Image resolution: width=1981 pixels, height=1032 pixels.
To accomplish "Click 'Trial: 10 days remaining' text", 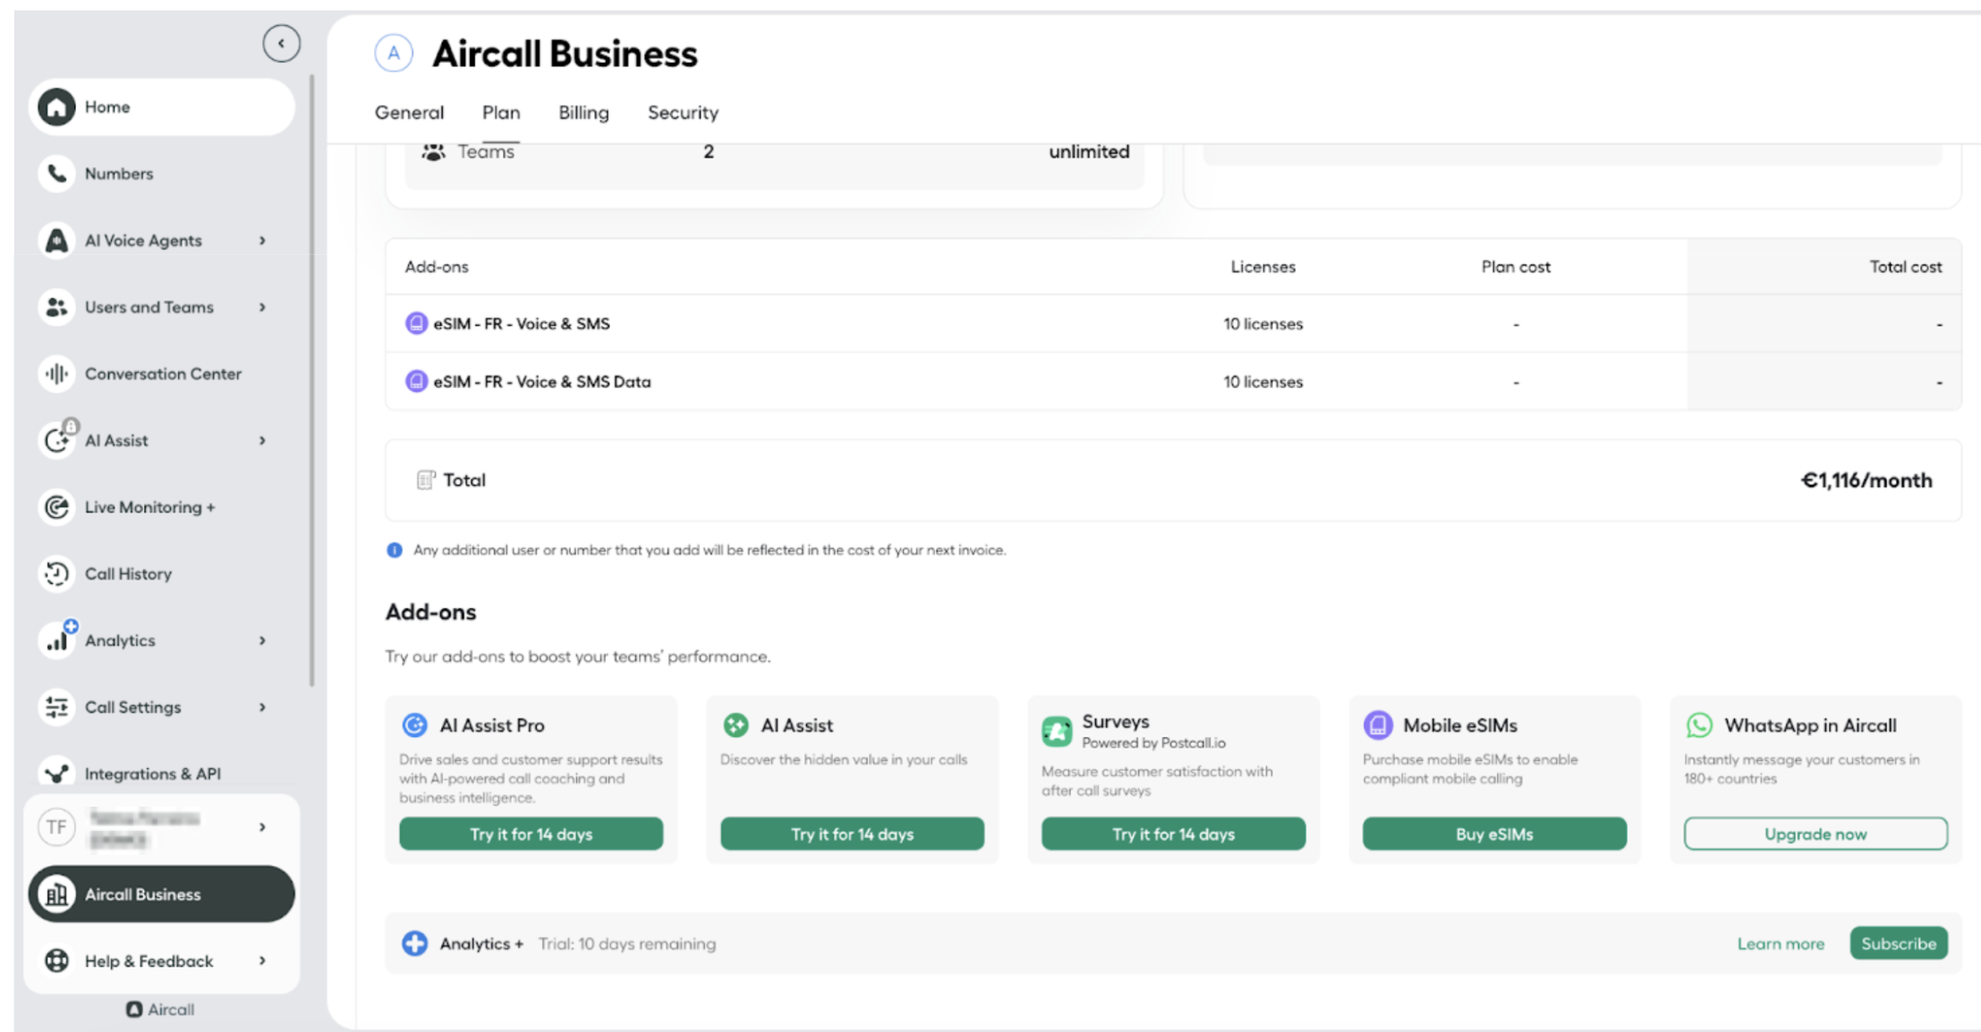I will point(626,943).
